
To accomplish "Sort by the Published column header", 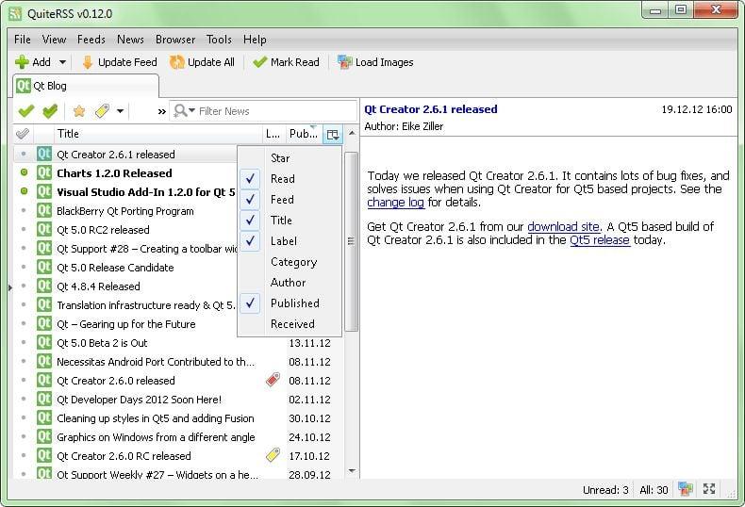I will (x=304, y=134).
